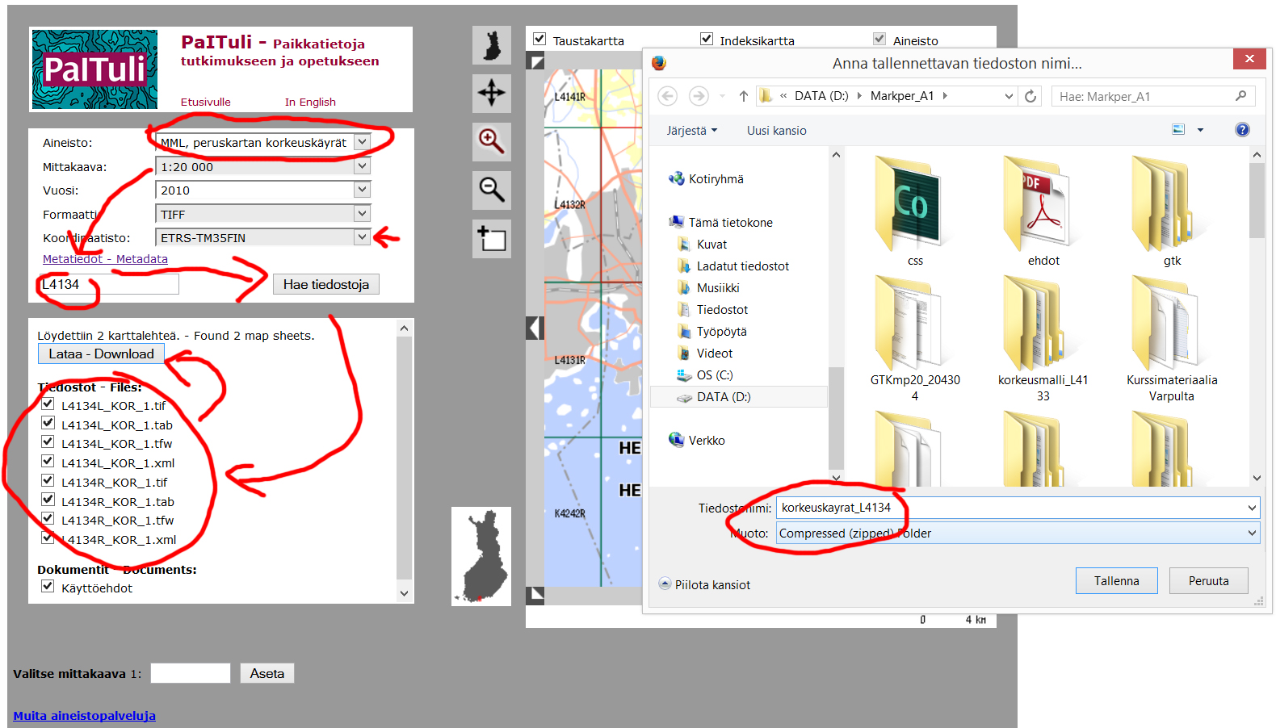The image size is (1276, 728).
Task: Open the korkeusmalli_L4133 folder
Action: [x=1043, y=339]
